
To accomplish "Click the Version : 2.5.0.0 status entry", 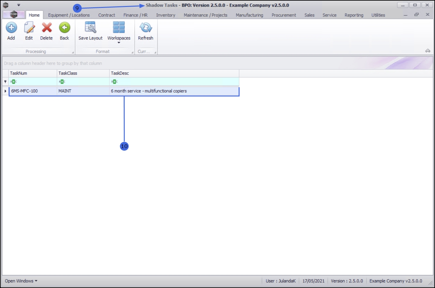I will pyautogui.click(x=347, y=281).
